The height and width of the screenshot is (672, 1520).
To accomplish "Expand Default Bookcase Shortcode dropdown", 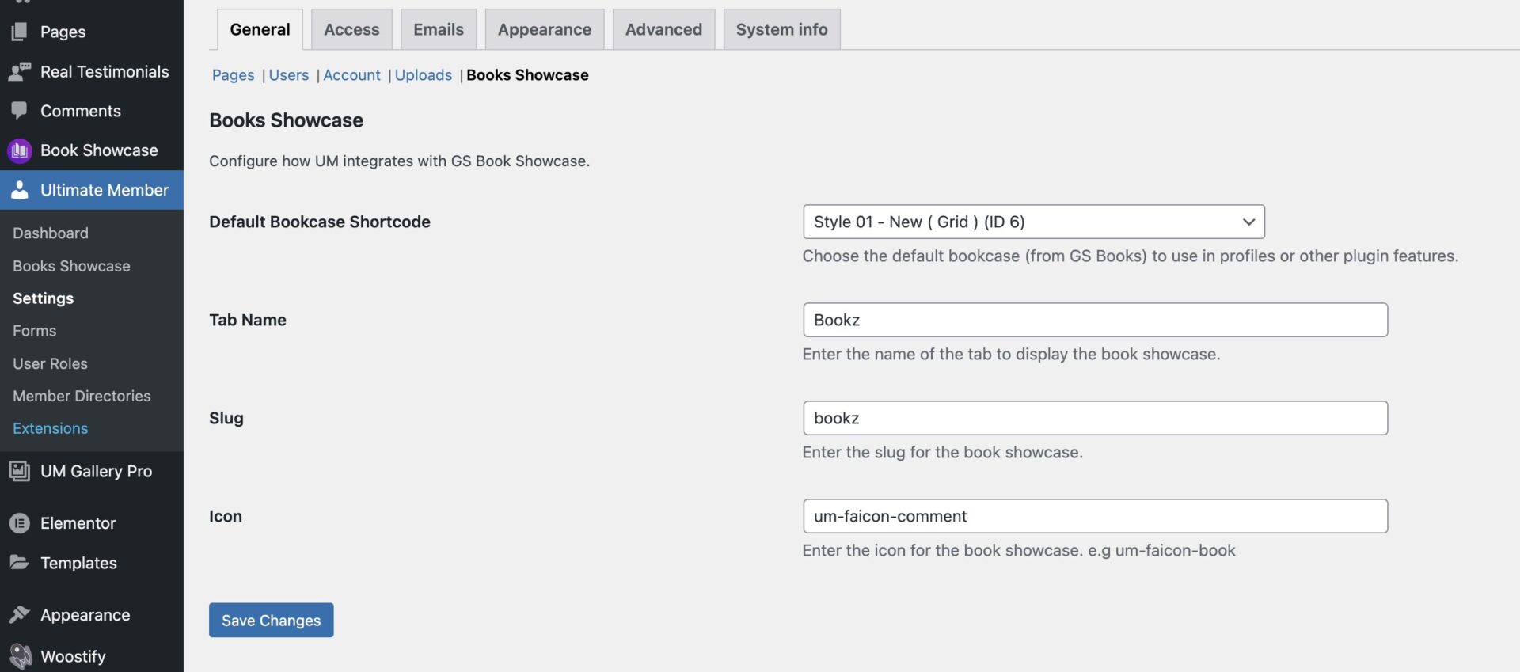I will tap(1034, 222).
